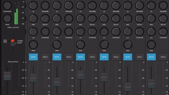The image size is (169, 95).
Task: Click the LO knob on the fifth channel
Action: pyautogui.click(x=128, y=32)
